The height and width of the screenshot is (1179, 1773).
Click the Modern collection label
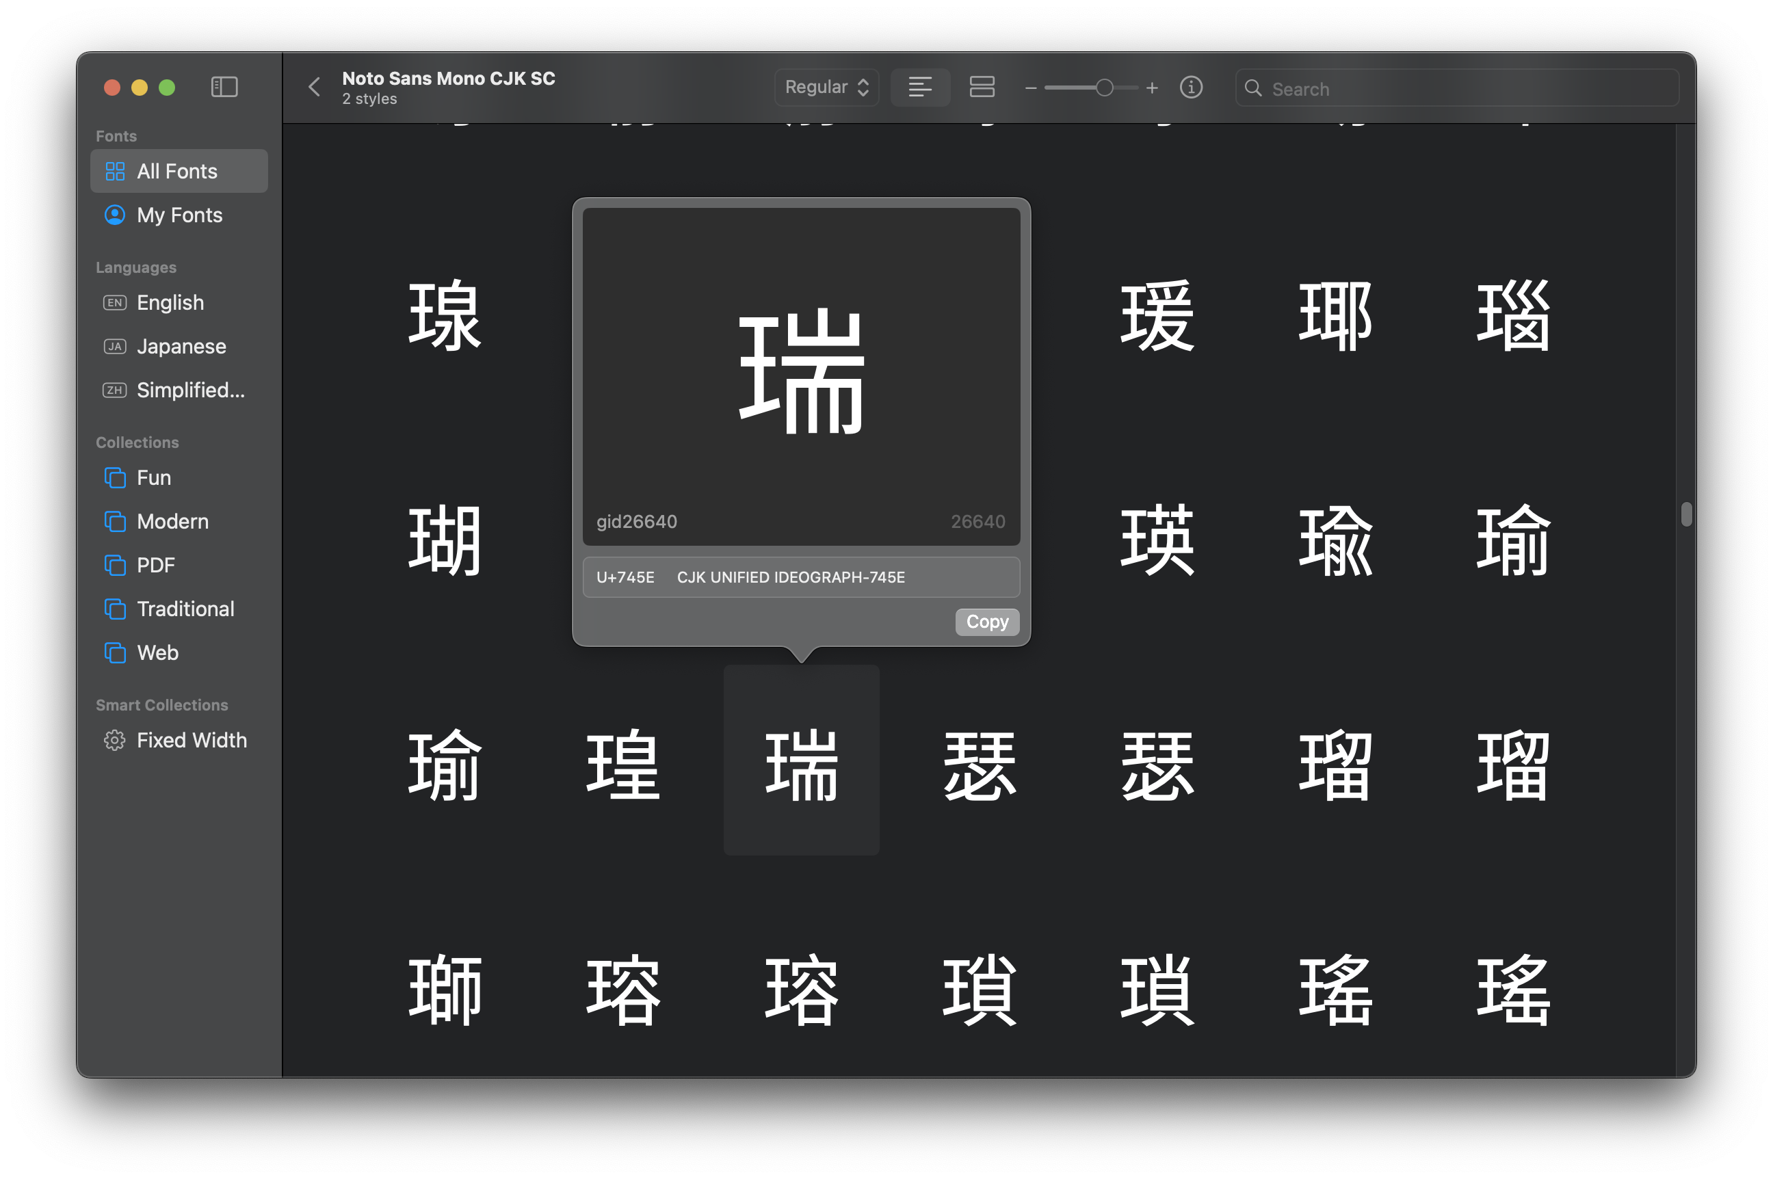pyautogui.click(x=172, y=521)
